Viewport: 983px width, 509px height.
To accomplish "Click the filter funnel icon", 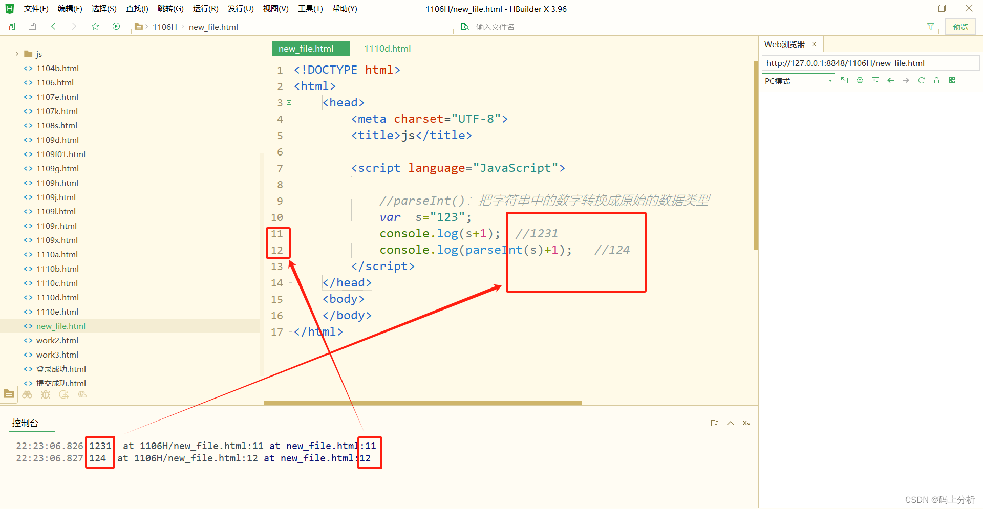I will pos(930,27).
